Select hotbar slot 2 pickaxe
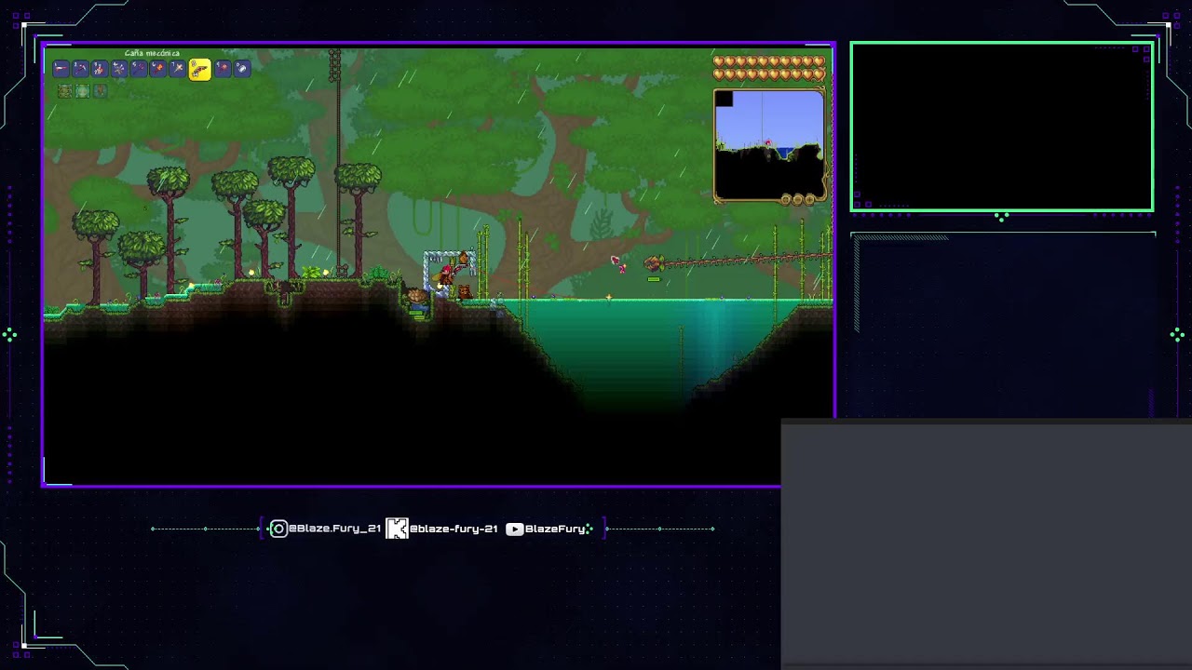1192x670 pixels. (80, 68)
